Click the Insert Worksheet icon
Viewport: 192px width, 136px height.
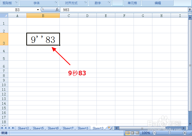click(x=110, y=128)
